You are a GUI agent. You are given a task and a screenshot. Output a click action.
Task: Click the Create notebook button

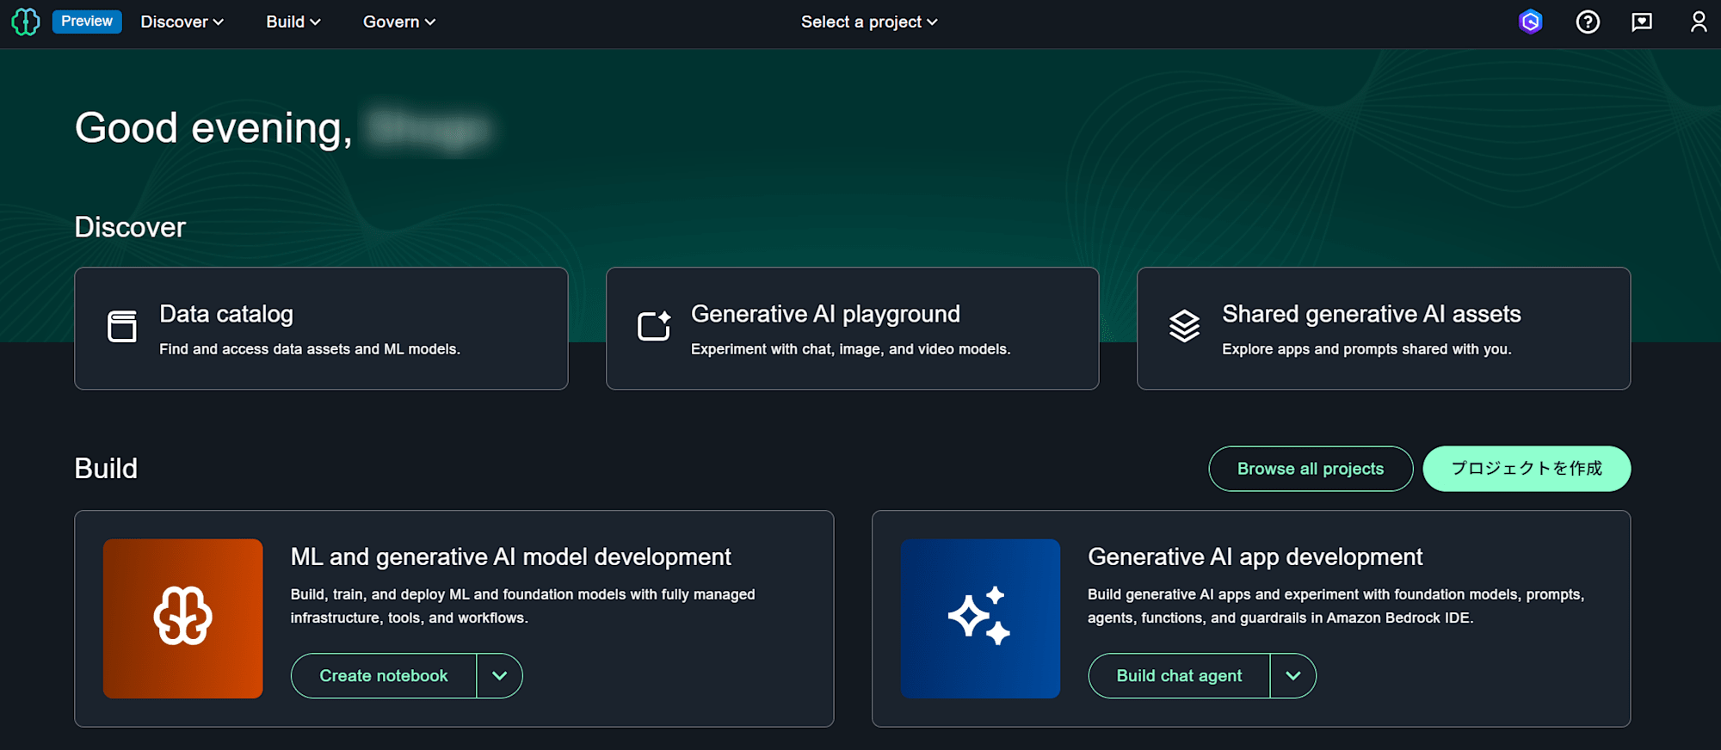[384, 676]
